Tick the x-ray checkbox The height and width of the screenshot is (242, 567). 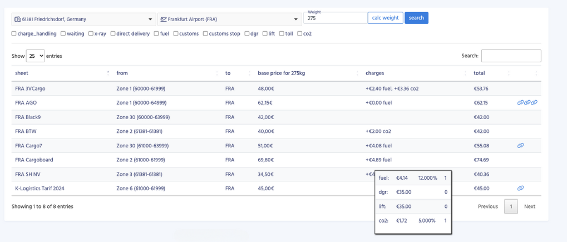coord(91,33)
